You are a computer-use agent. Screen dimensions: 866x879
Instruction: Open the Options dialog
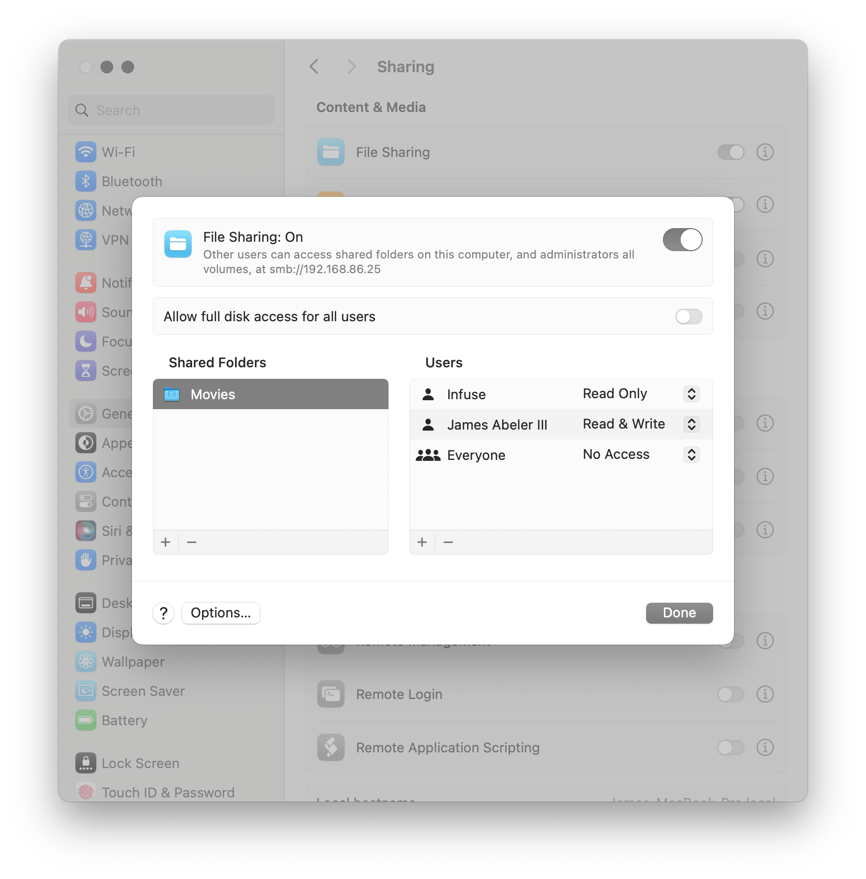click(x=220, y=613)
